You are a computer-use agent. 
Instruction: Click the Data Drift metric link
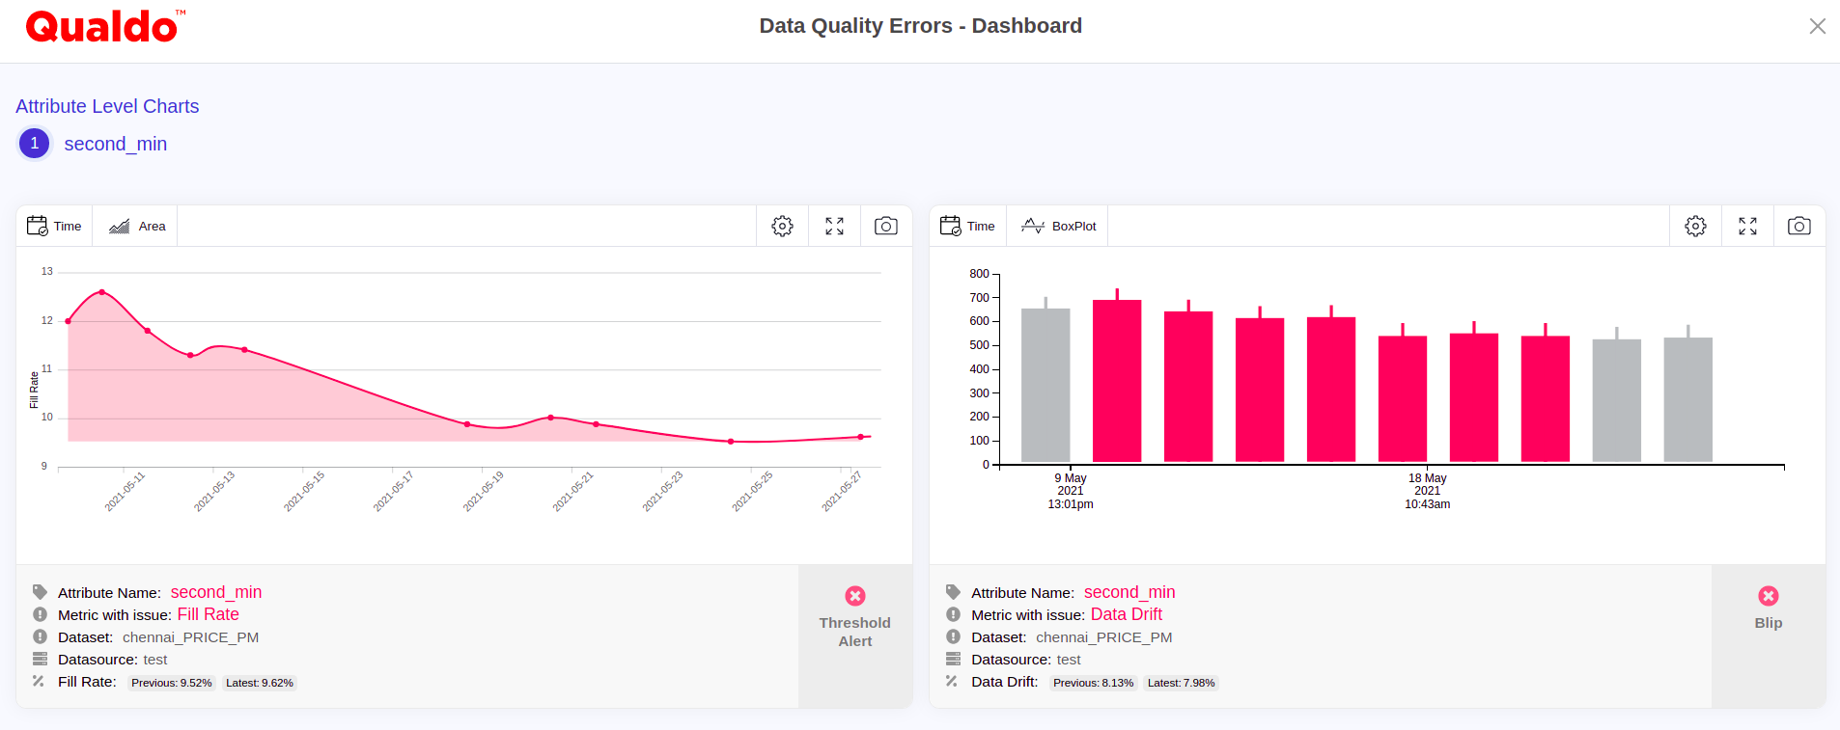coord(1127,614)
